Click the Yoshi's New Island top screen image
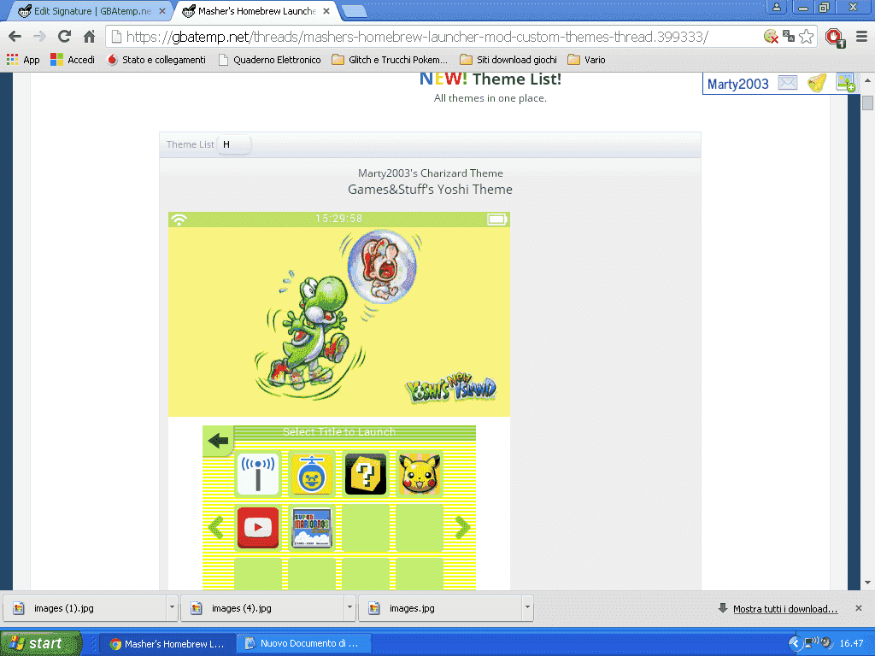Image resolution: width=875 pixels, height=656 pixels. click(x=339, y=314)
